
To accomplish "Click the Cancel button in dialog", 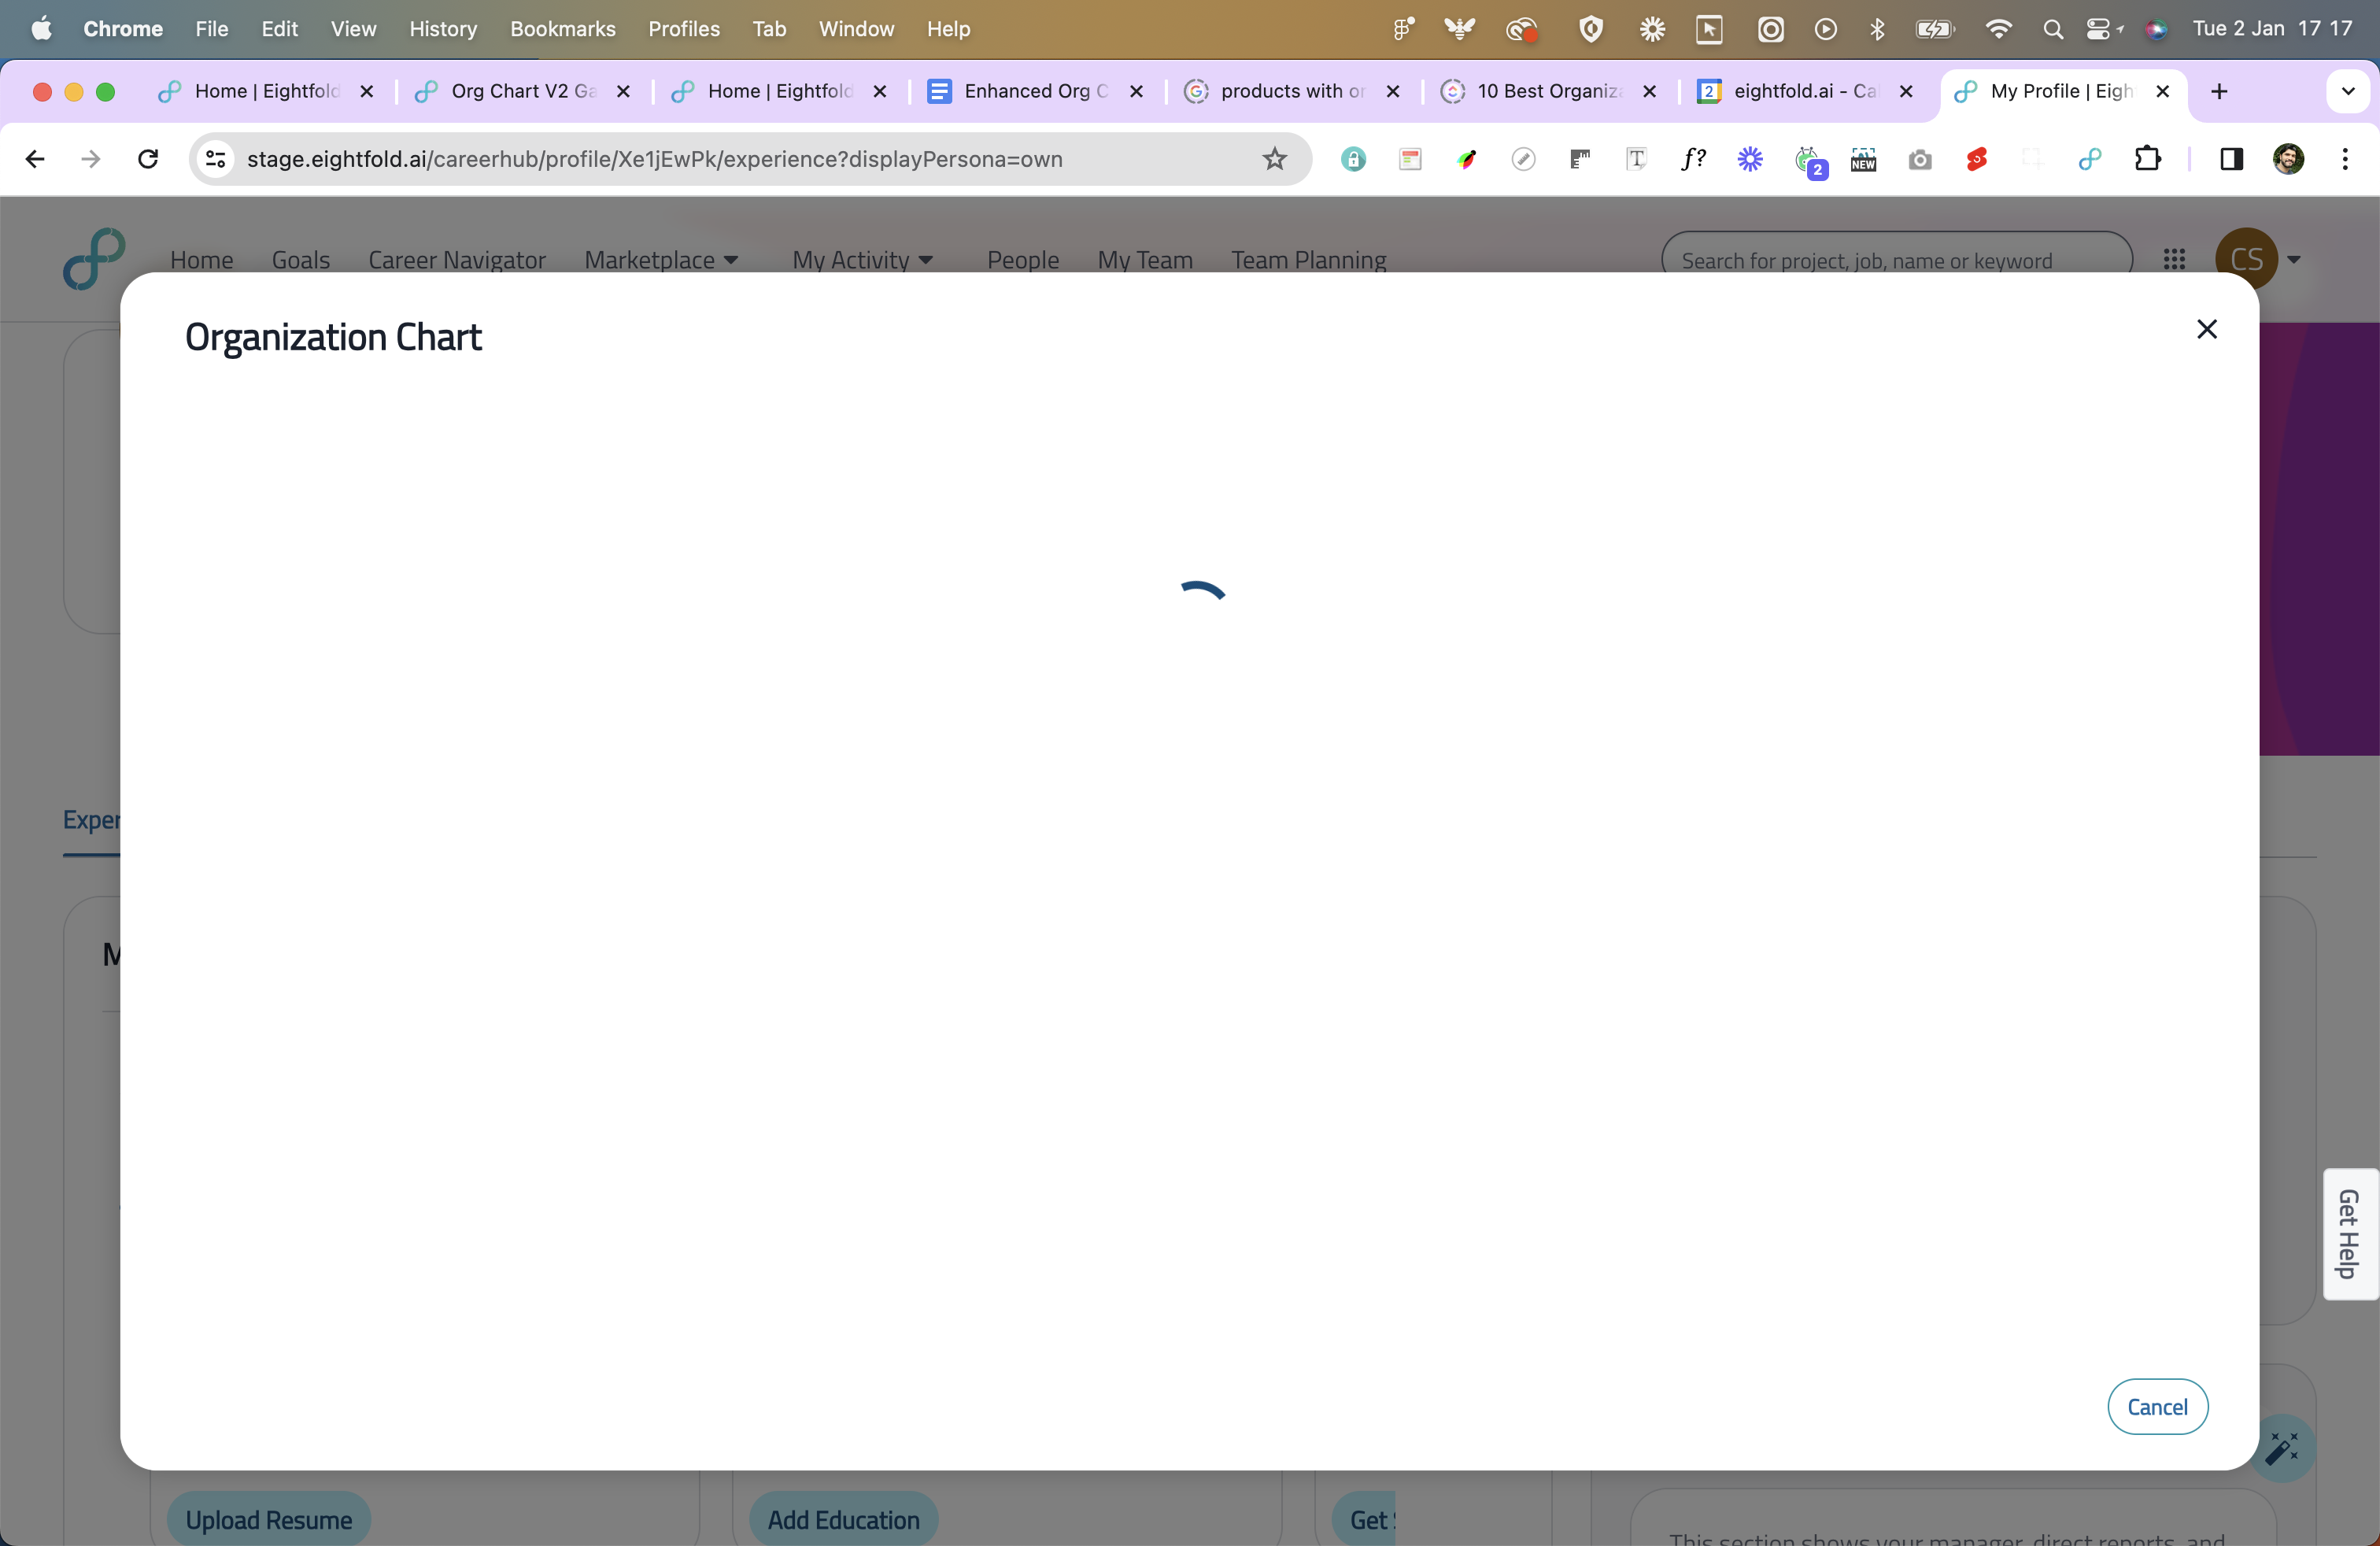I will tap(2157, 1406).
